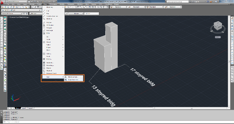Click Save in the quick access toolbar

[34, 1]
